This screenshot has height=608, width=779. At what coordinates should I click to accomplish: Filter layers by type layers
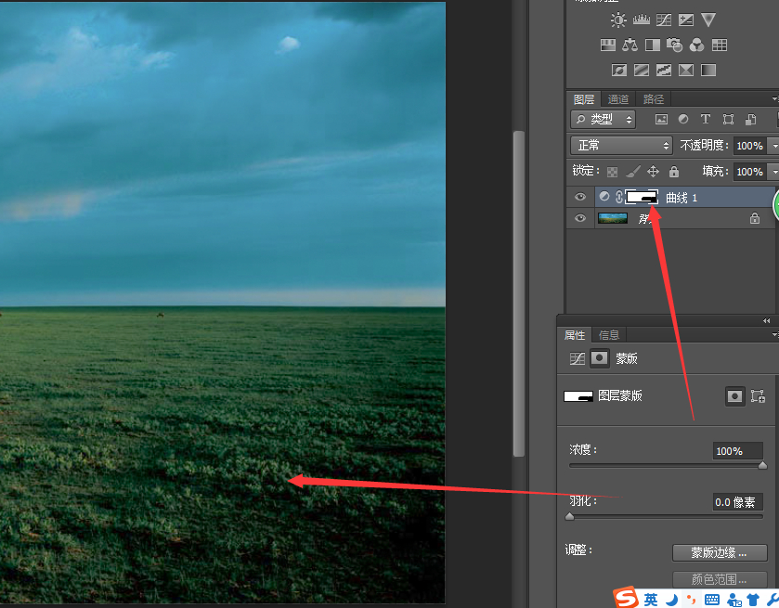coord(706,119)
